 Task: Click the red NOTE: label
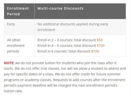coord(9,63)
